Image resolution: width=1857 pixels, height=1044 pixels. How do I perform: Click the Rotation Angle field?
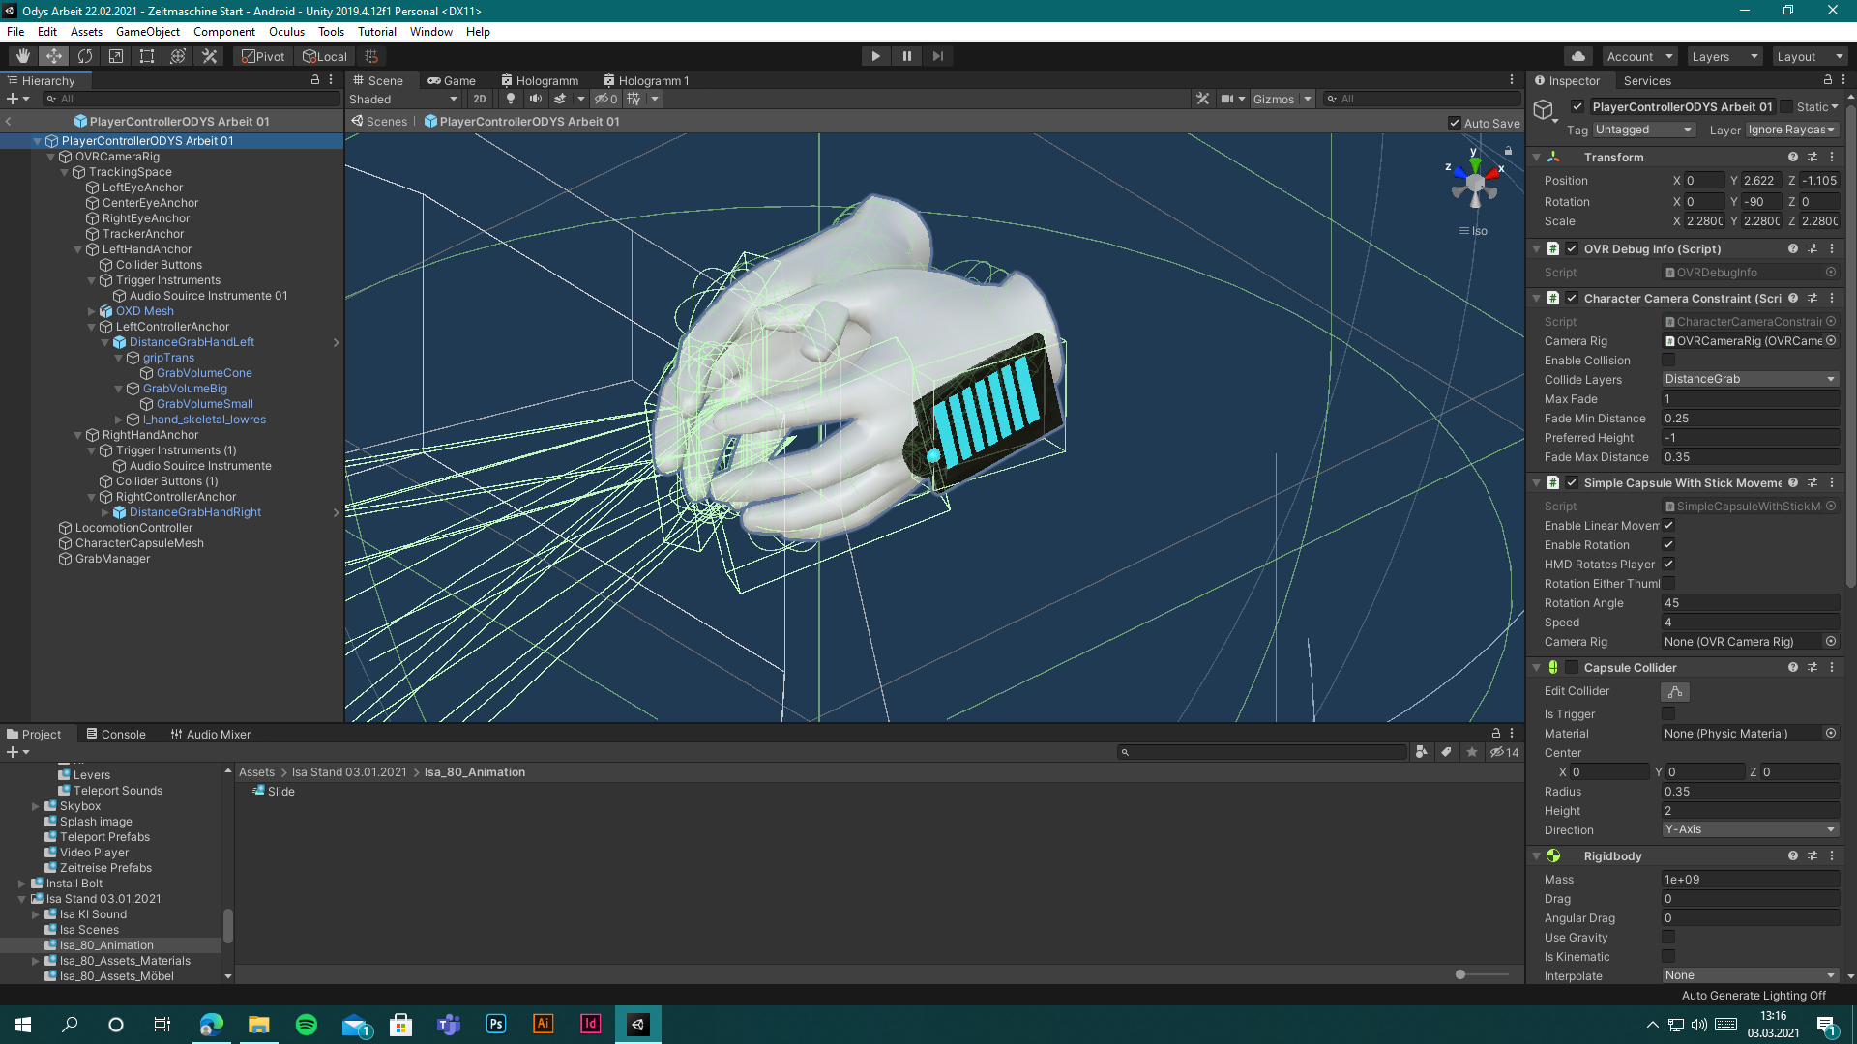[x=1751, y=602]
